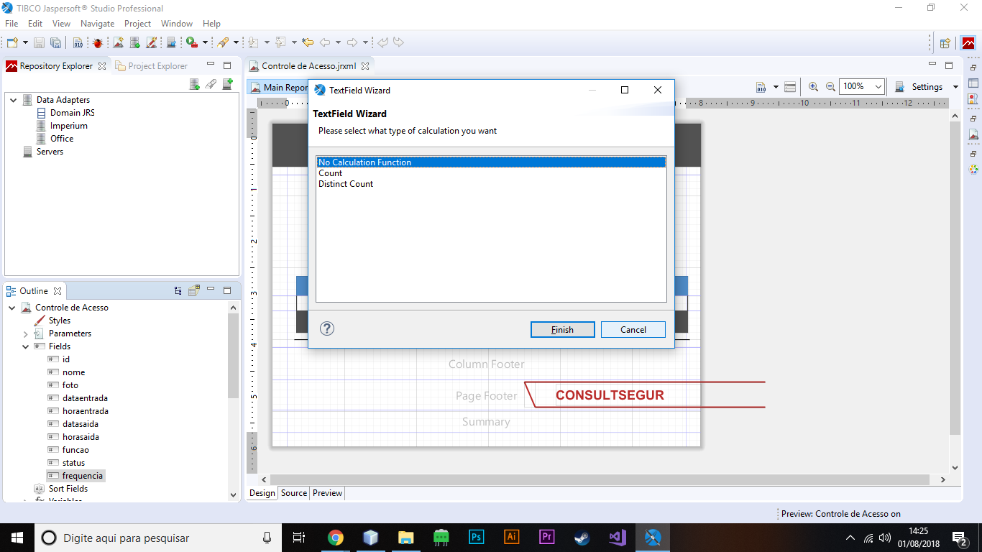Open the Window menu

coord(177,24)
